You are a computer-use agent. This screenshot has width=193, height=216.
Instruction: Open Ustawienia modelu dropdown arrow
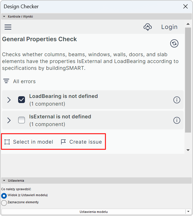188,211
